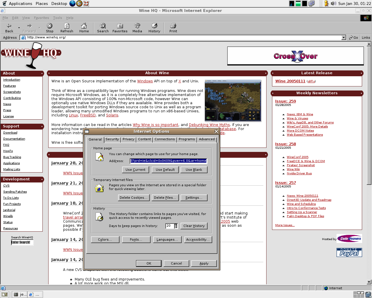Expand the Back button history arrow

(19, 28)
